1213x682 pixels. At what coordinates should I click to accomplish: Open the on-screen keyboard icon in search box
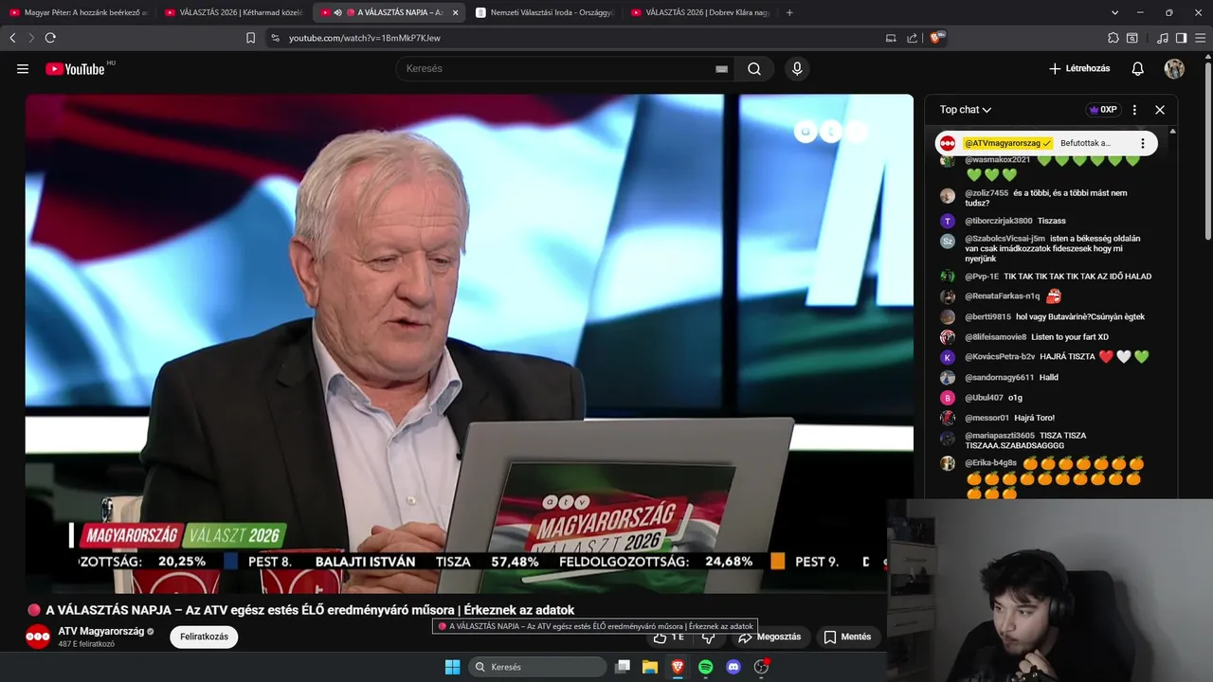pyautogui.click(x=721, y=68)
